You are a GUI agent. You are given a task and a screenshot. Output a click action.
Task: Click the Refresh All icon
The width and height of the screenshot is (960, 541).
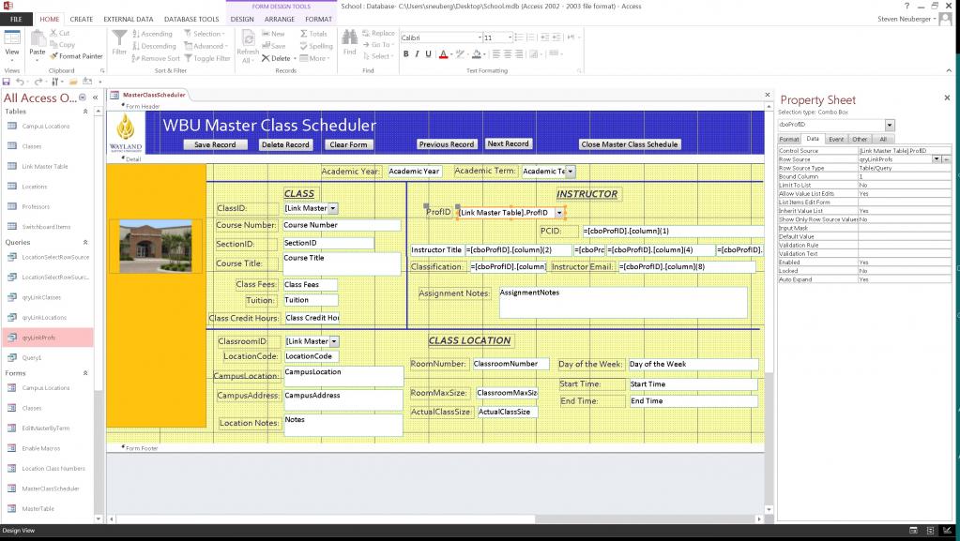[248, 38]
